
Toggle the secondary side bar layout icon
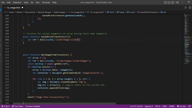(172, 2)
